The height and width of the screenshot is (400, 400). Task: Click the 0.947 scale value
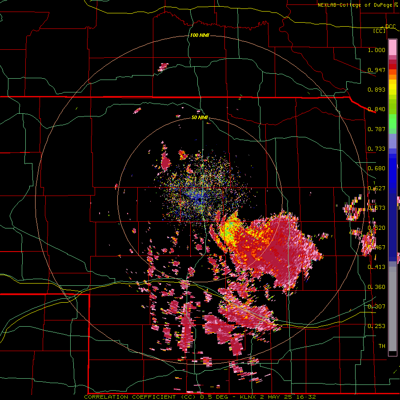click(x=376, y=70)
